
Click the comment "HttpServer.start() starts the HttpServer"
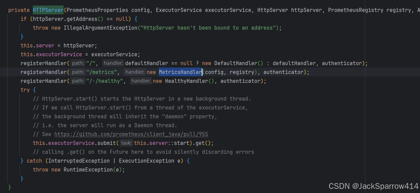[x=142, y=99]
